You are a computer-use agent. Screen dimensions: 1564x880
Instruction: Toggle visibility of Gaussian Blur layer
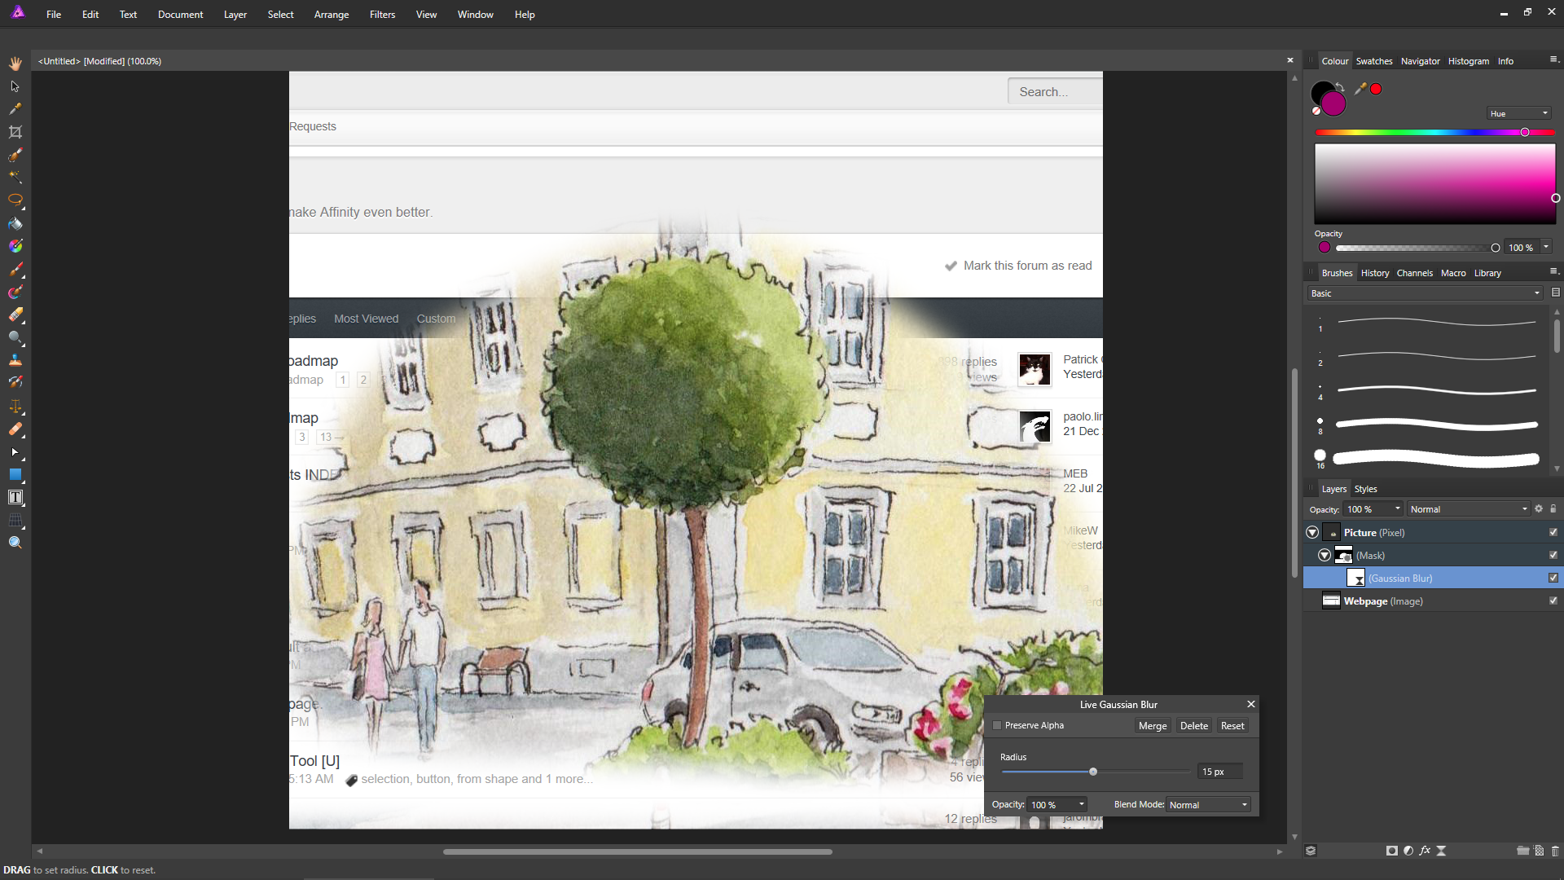click(x=1553, y=578)
